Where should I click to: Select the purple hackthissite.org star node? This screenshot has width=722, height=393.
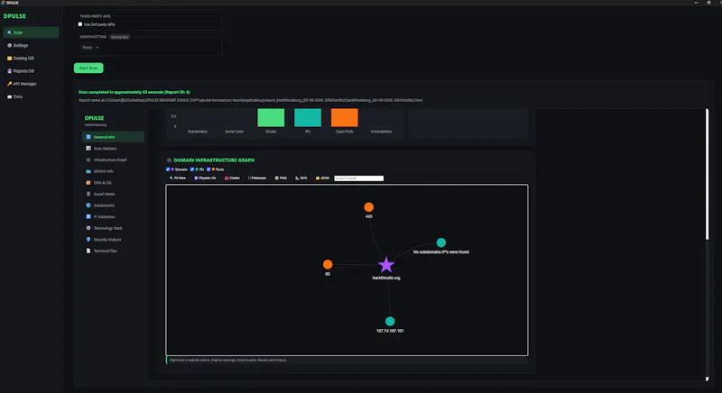coord(386,265)
